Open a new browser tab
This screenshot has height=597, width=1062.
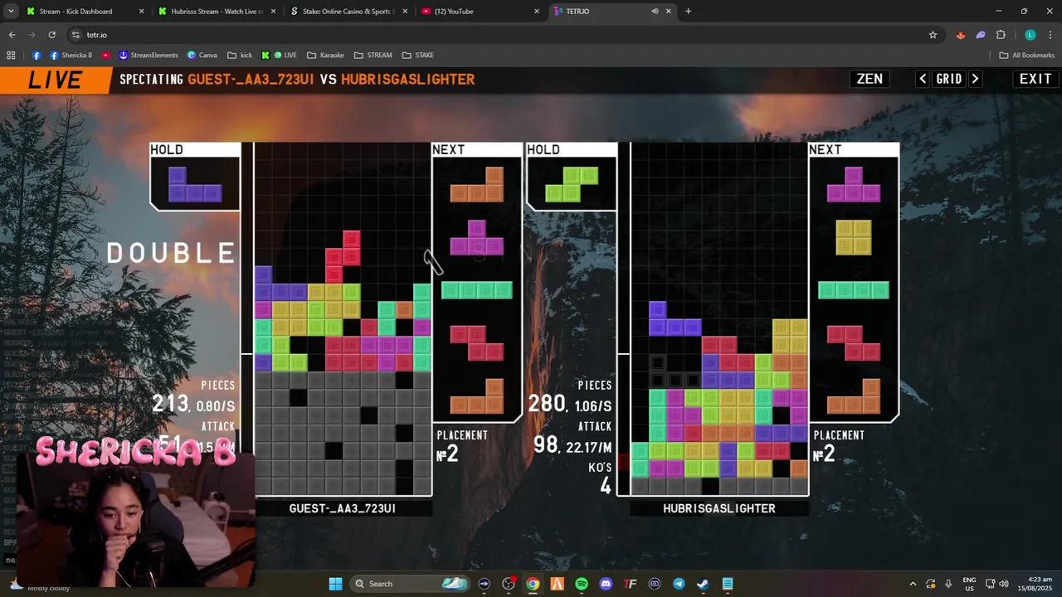coord(688,12)
